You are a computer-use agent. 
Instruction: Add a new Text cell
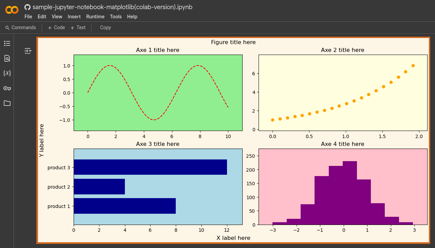(x=78, y=27)
